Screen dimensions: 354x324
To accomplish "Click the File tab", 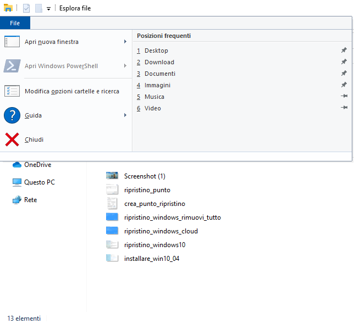I will coord(15,23).
